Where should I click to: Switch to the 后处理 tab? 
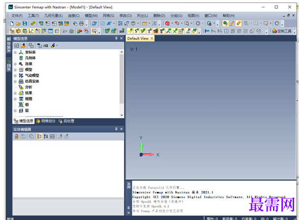[x=66, y=121]
